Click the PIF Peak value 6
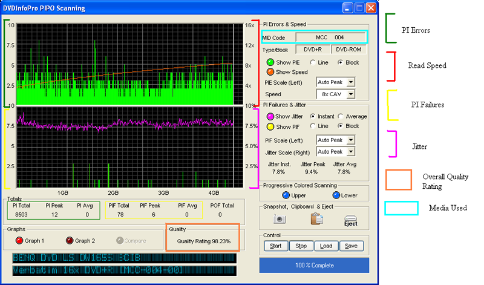 [154, 215]
